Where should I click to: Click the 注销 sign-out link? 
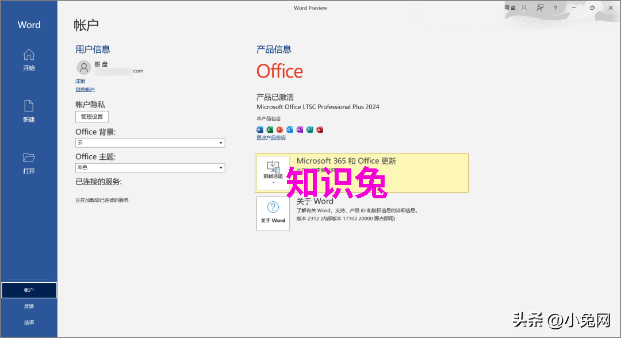click(80, 80)
